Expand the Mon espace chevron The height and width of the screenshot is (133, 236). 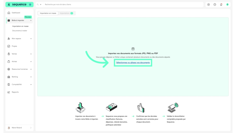pyautogui.click(x=31, y=38)
